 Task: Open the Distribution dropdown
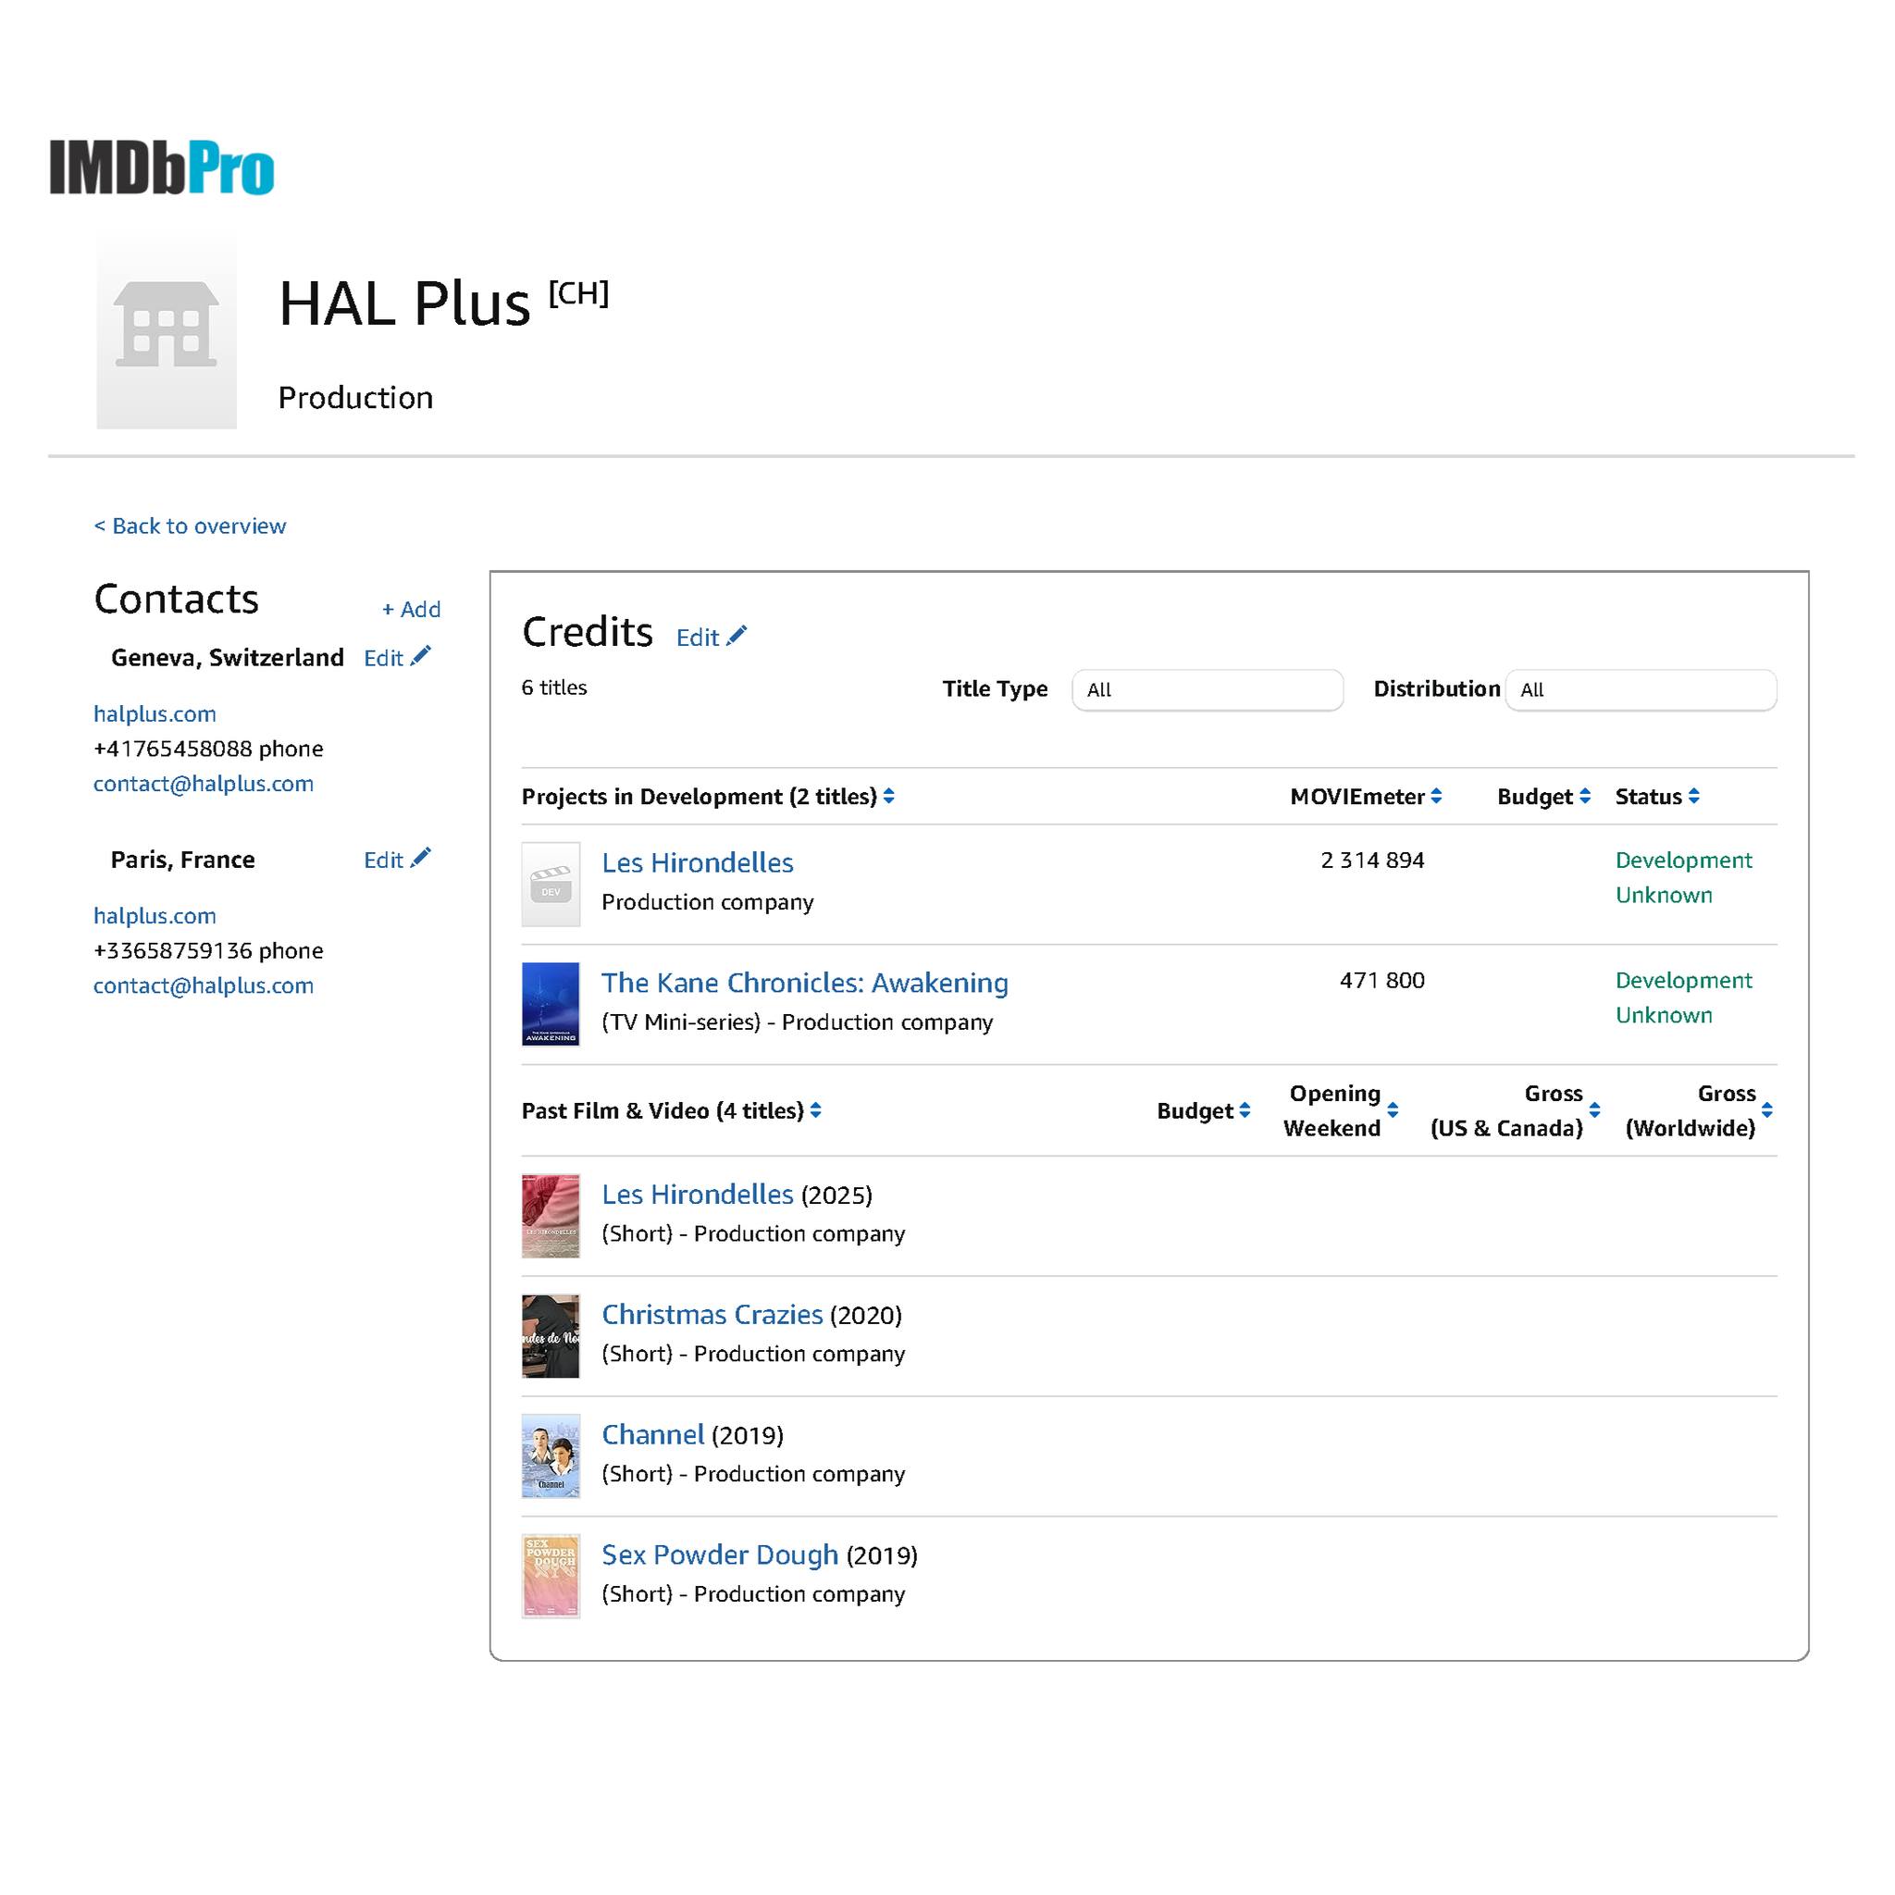tap(1641, 689)
